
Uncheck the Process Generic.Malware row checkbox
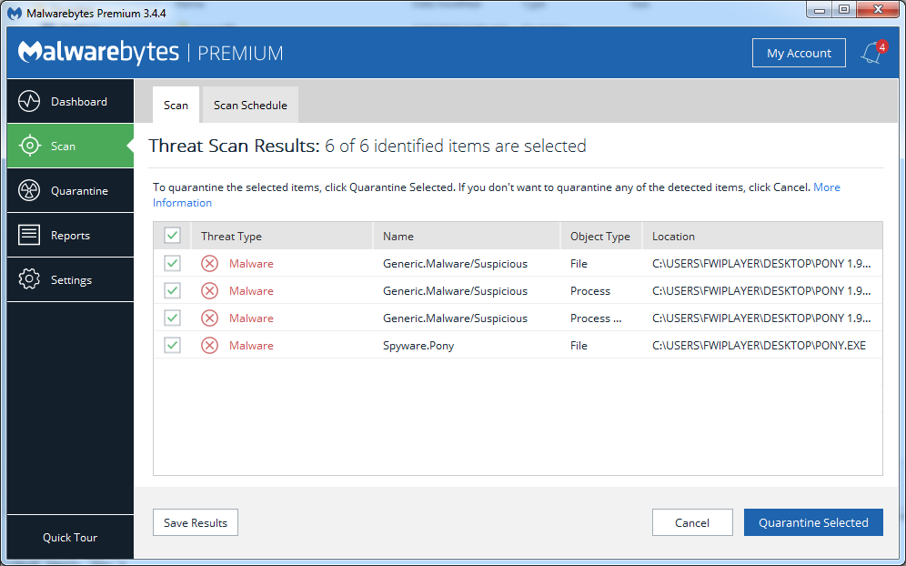point(172,290)
